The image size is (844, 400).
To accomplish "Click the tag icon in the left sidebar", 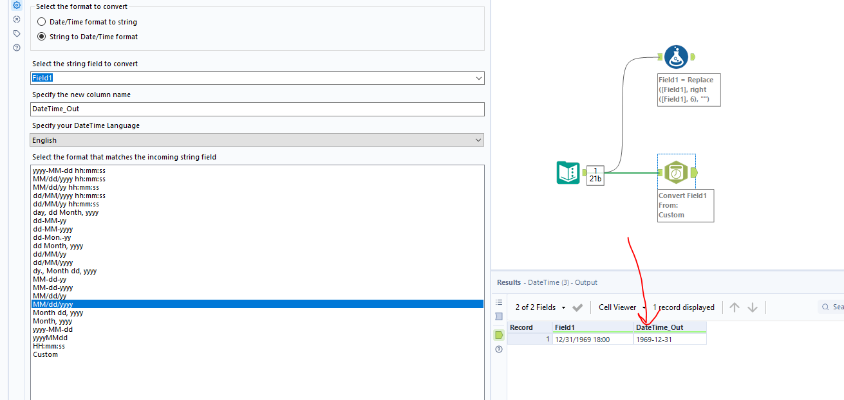I will tap(16, 33).
